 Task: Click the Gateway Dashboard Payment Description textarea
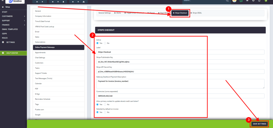(x=180, y=84)
